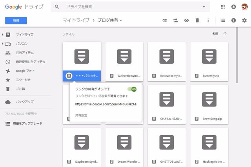Open 共有設定 in the popup
Viewport: 251px width, 167px height.
point(81,115)
